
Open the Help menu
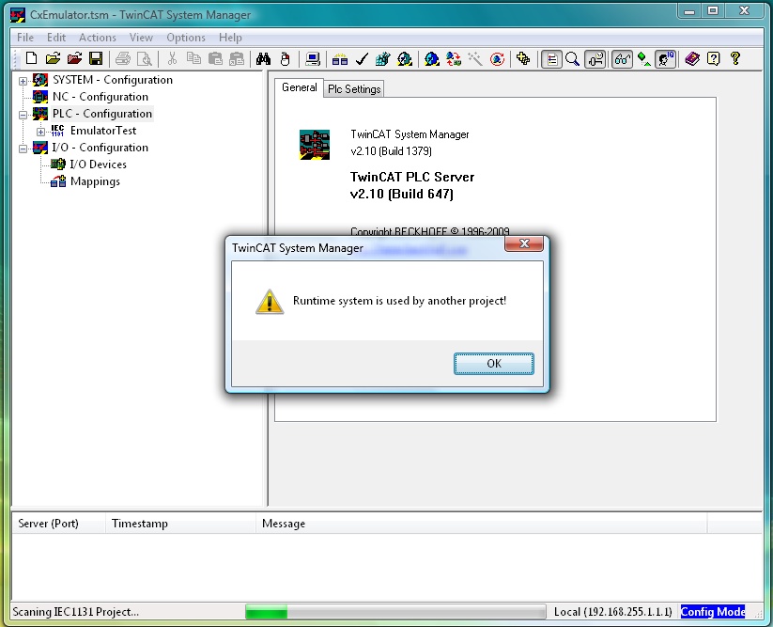(230, 38)
